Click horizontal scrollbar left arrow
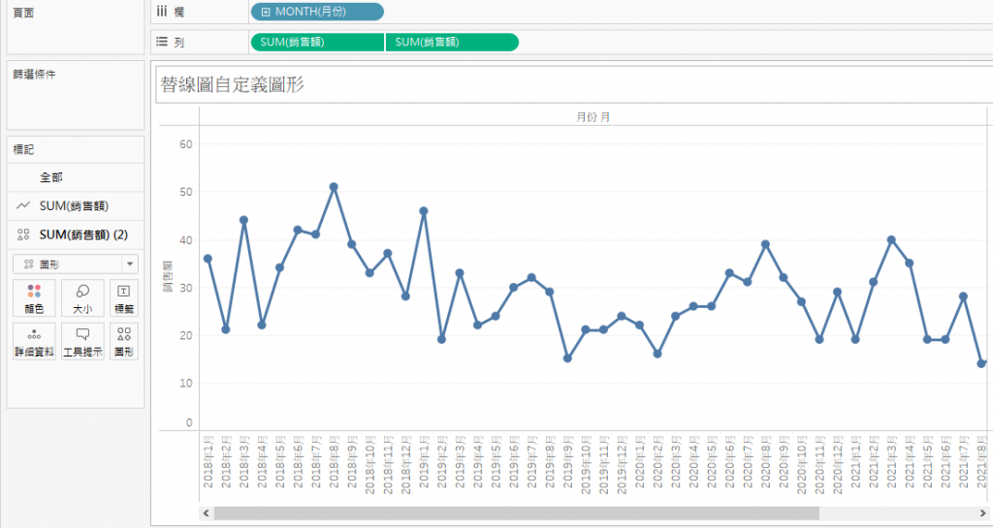Viewport: 993px width, 528px height. 206,512
